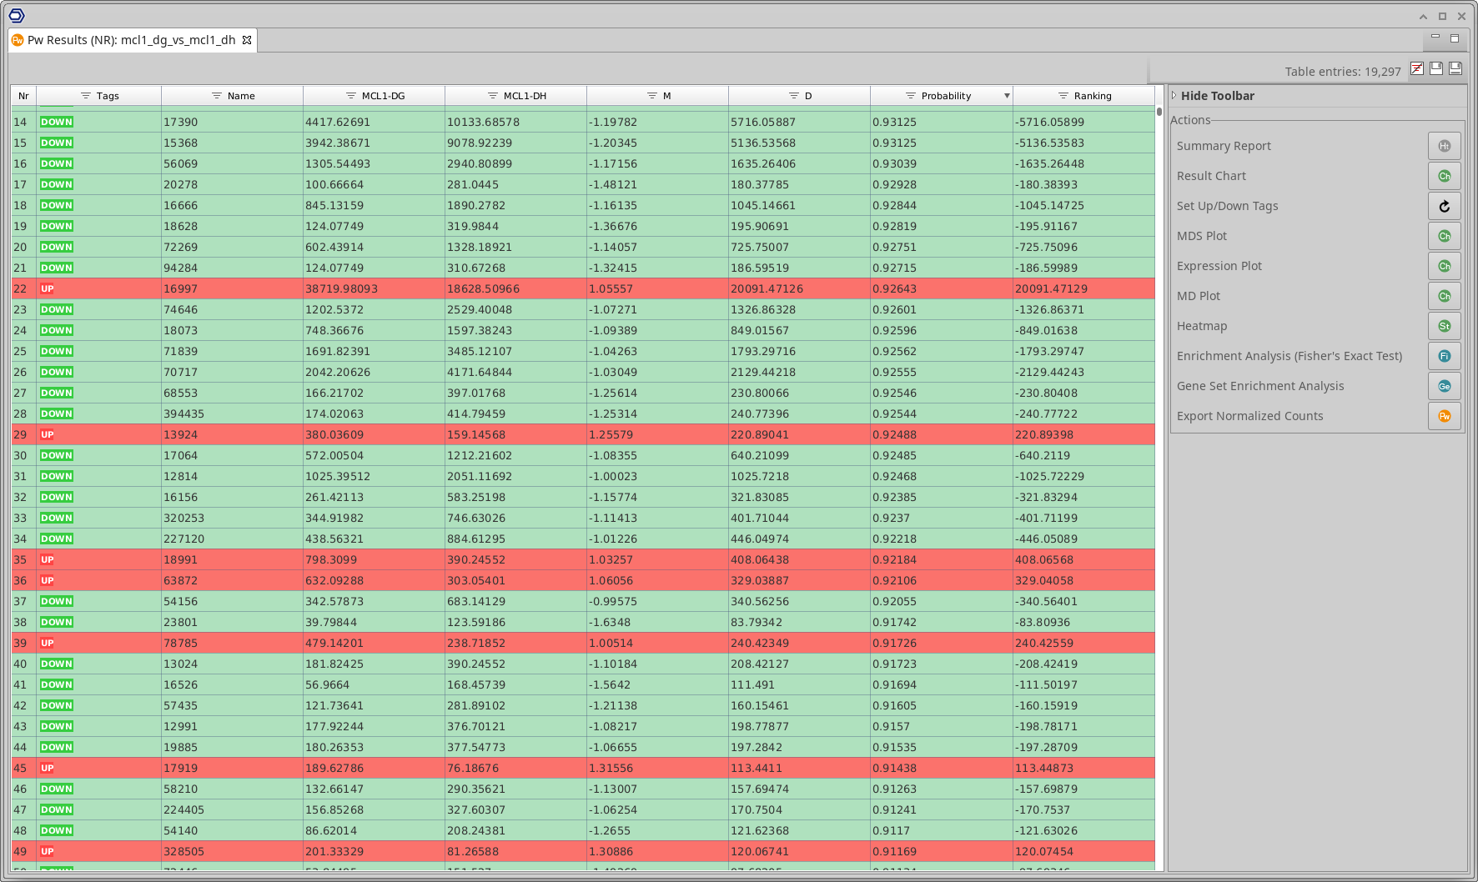Select the UP row named 16997
Image resolution: width=1478 pixels, height=882 pixels.
tap(181, 288)
